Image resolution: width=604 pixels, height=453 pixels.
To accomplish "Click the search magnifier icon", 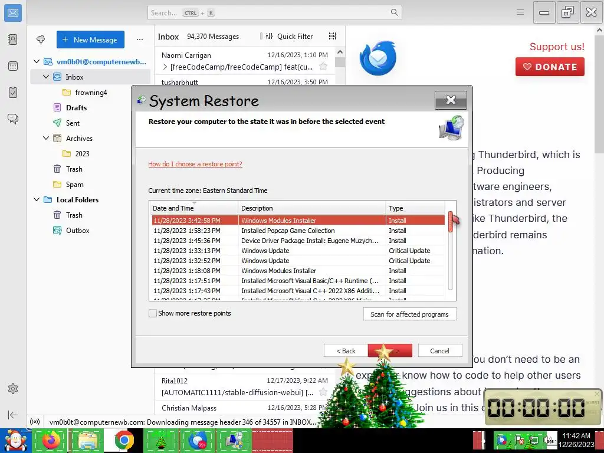I will (394, 12).
